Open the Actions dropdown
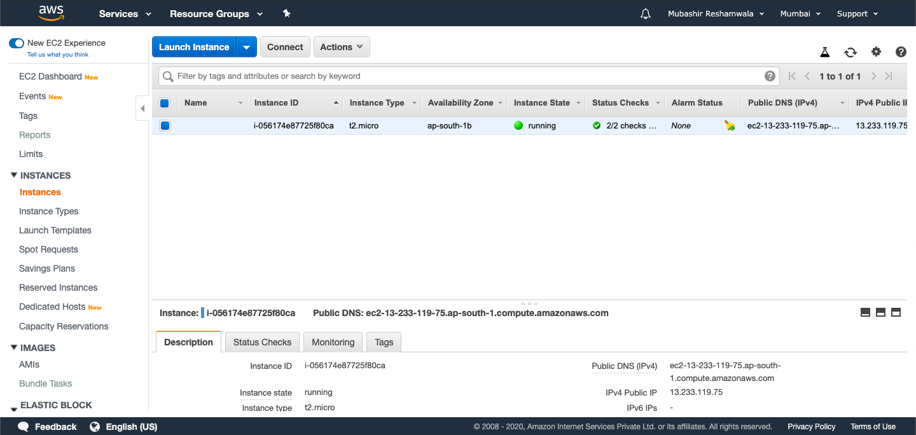The width and height of the screenshot is (916, 435). [x=342, y=47]
